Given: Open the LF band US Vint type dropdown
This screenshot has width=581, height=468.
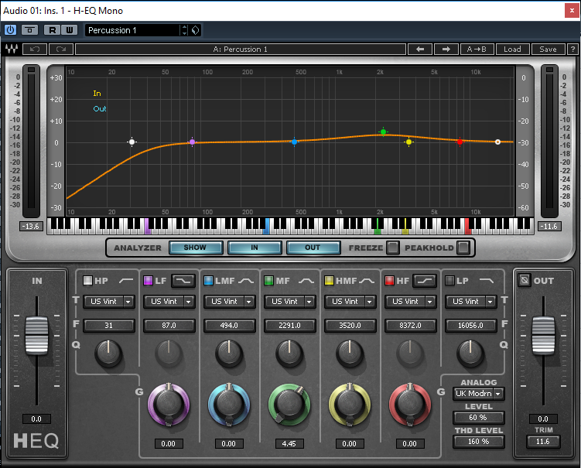Looking at the screenshot, I should pos(169,302).
